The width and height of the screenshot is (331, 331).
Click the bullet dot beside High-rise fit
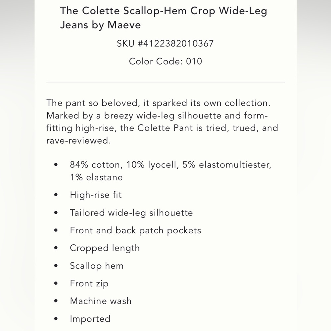(x=56, y=195)
